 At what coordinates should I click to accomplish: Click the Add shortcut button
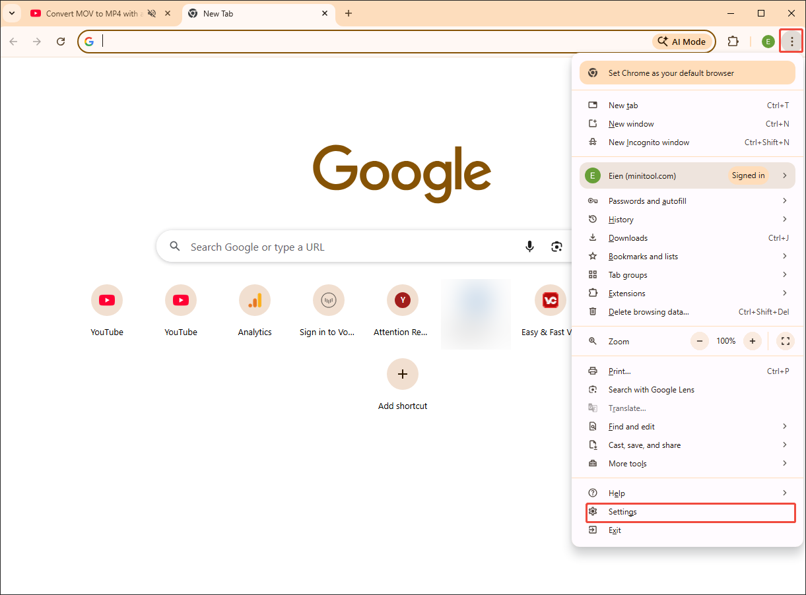[x=403, y=374]
